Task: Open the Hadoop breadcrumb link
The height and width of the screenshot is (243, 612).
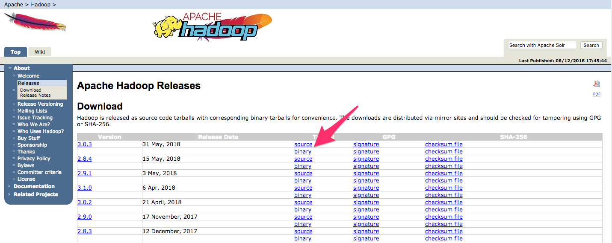Action: (x=41, y=4)
